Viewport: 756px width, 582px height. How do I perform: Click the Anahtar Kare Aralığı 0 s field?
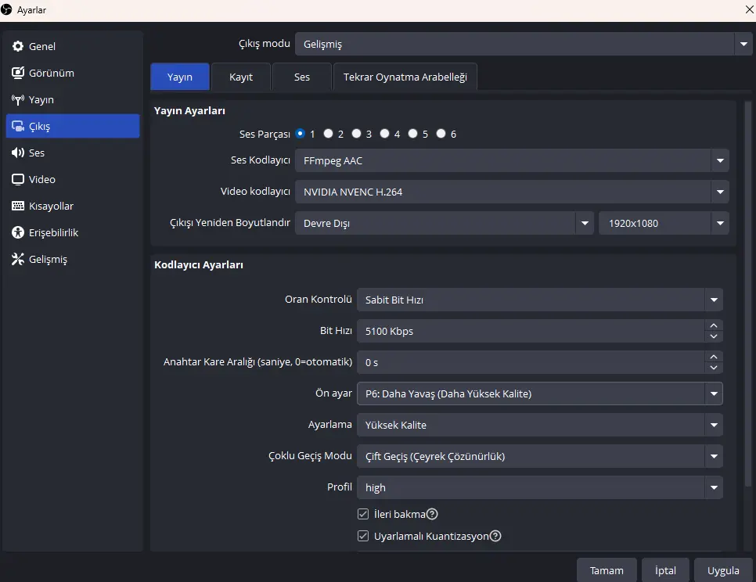tap(531, 362)
